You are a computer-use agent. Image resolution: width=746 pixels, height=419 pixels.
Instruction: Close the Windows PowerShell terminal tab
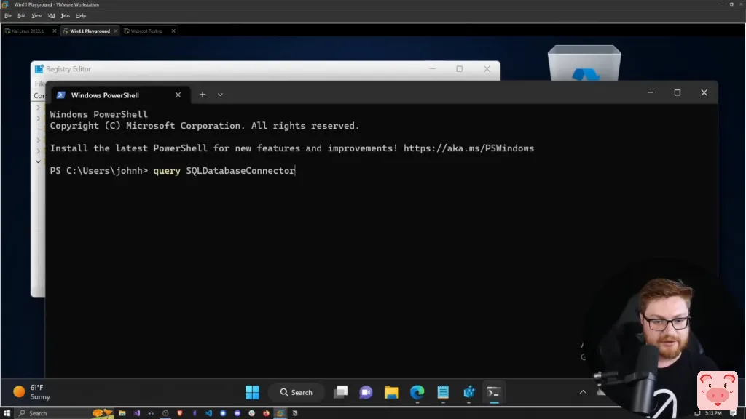point(178,95)
